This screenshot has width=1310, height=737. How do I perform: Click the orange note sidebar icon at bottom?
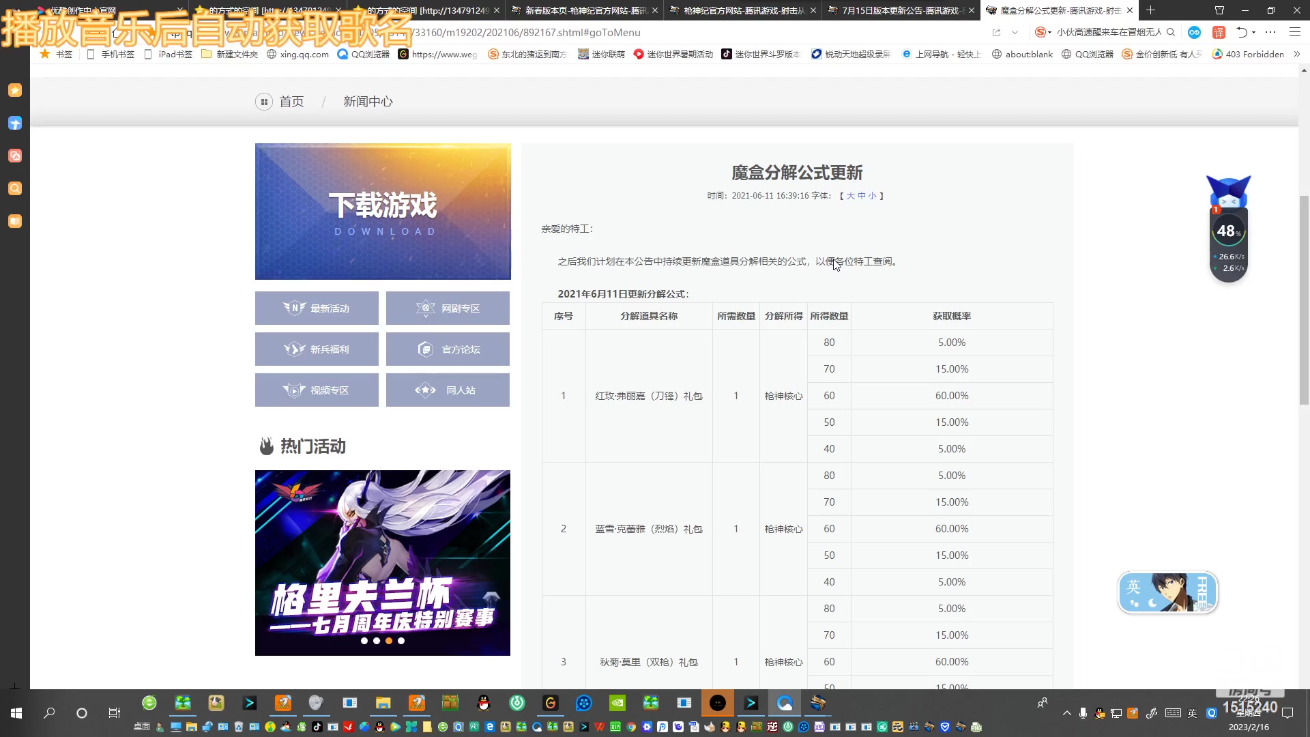[x=15, y=221]
